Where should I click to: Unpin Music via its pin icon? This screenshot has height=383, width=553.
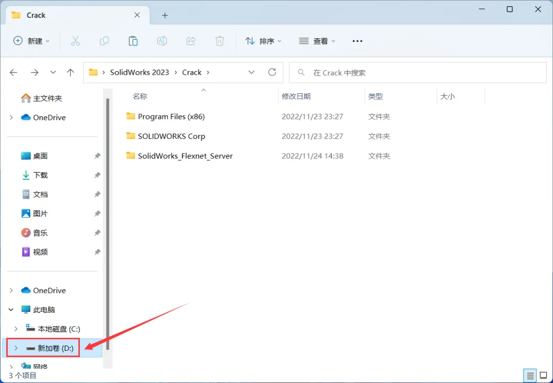pos(97,233)
